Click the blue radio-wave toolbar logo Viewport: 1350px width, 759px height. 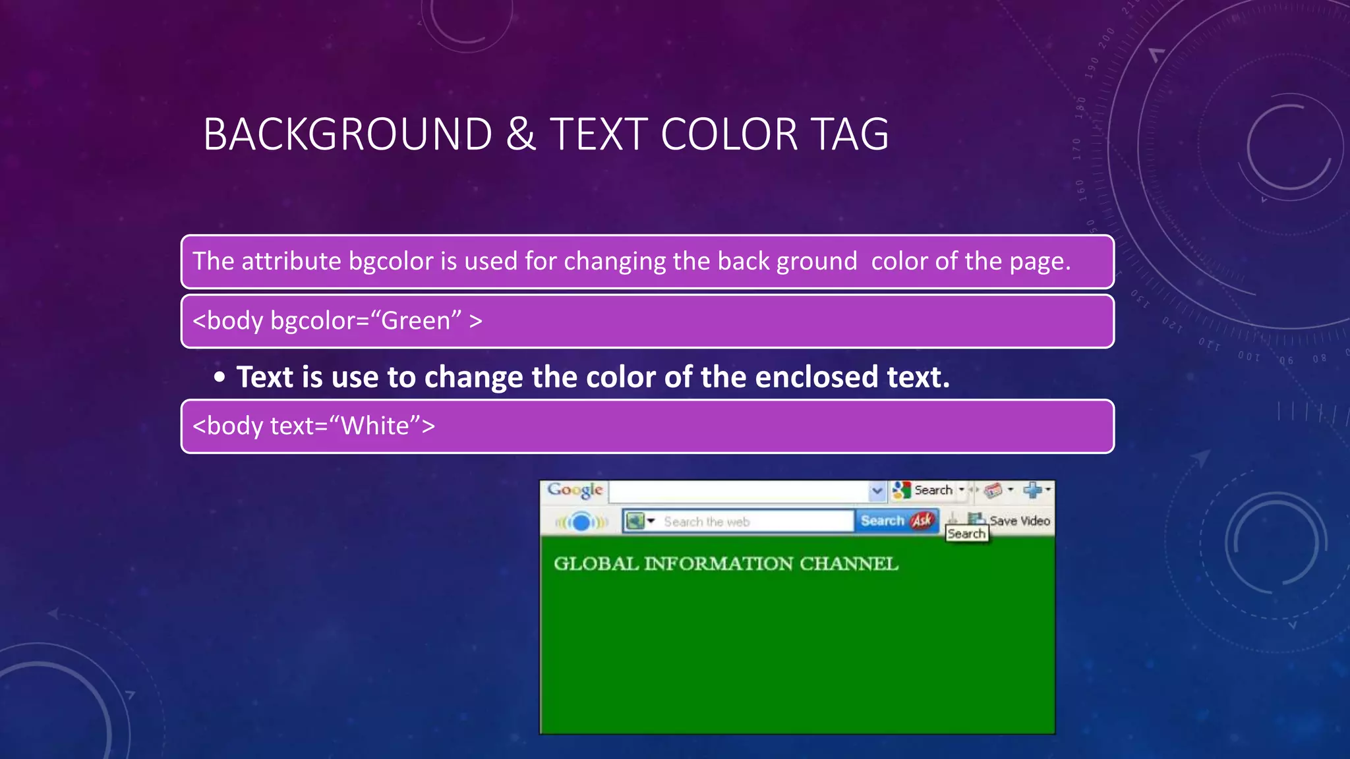pyautogui.click(x=581, y=522)
